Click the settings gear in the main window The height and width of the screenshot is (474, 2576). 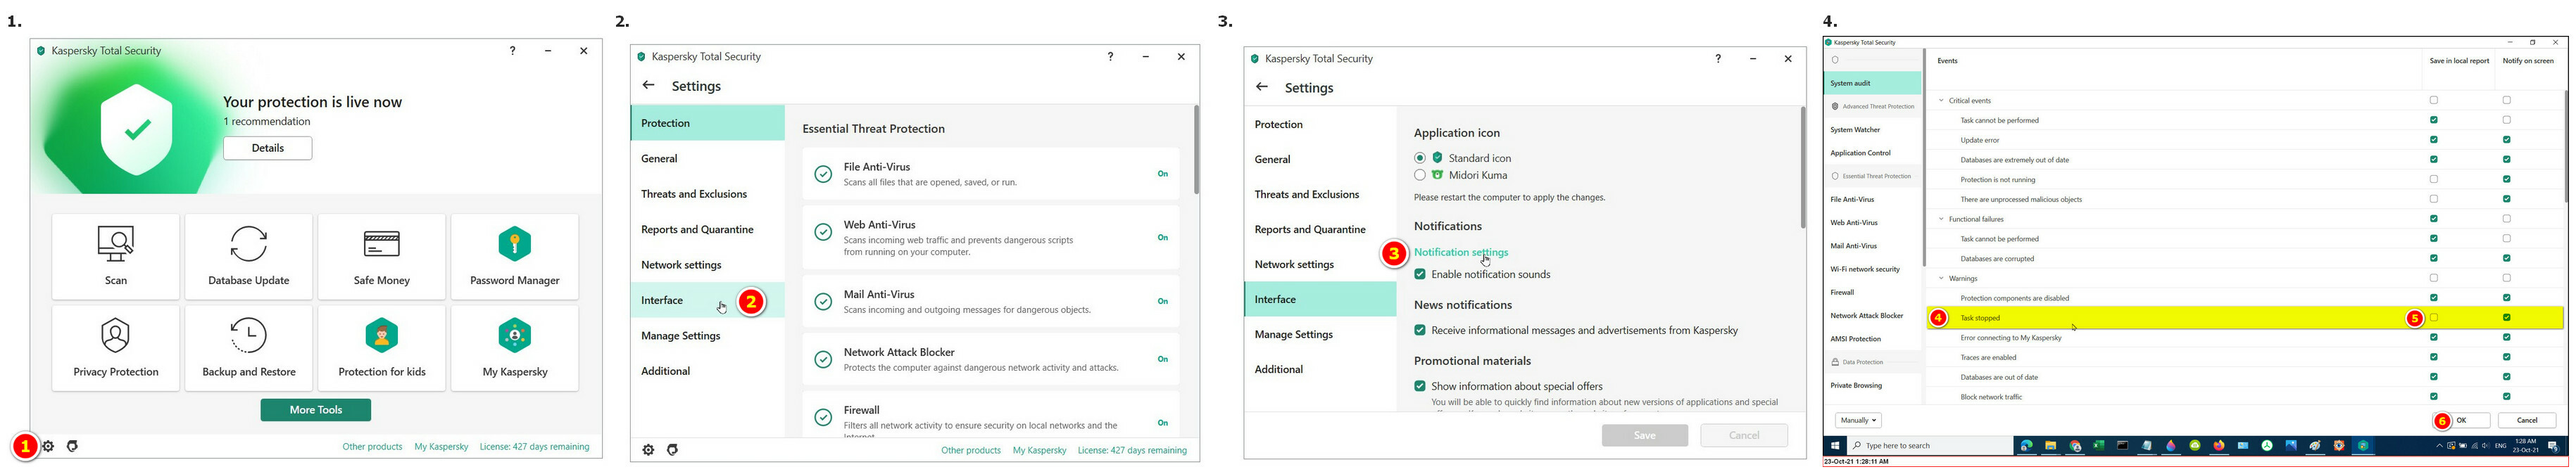pos(48,446)
